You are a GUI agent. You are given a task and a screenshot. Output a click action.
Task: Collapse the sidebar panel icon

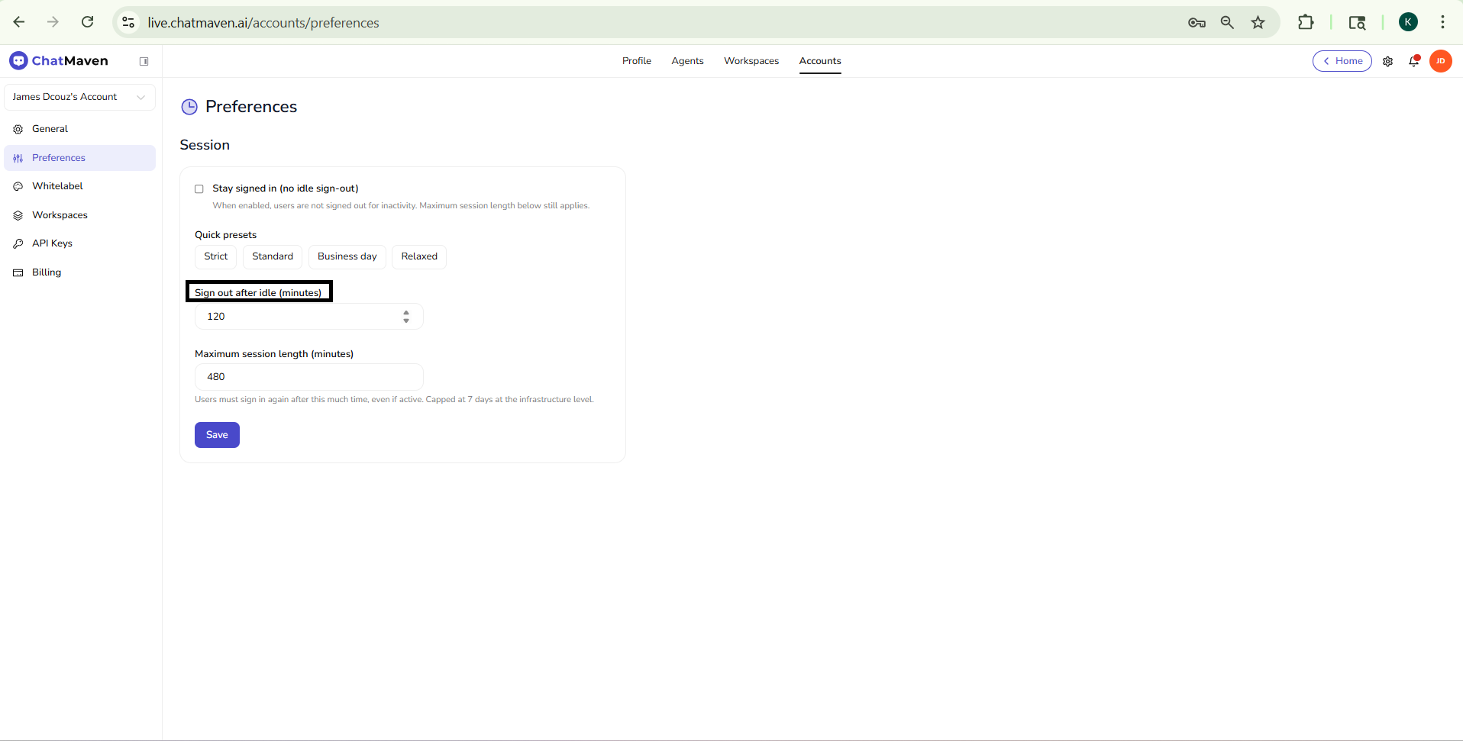144,61
